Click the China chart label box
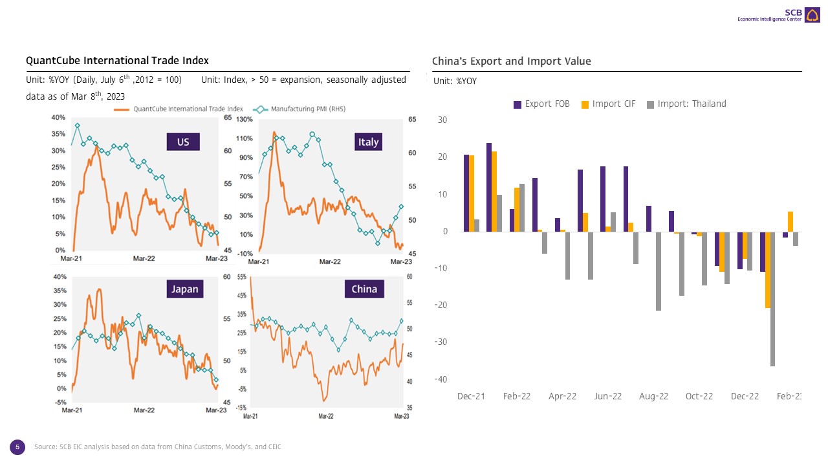 pos(364,289)
